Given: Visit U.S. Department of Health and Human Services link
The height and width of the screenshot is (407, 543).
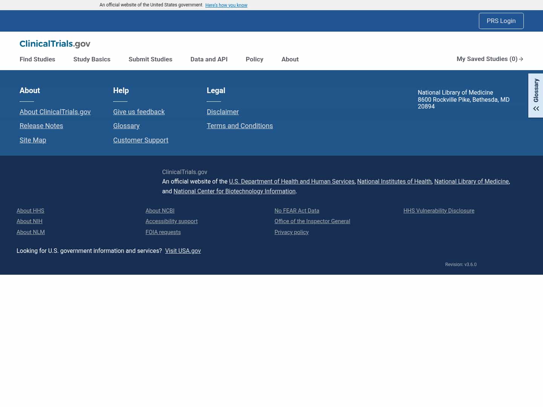Looking at the screenshot, I should pyautogui.click(x=291, y=181).
